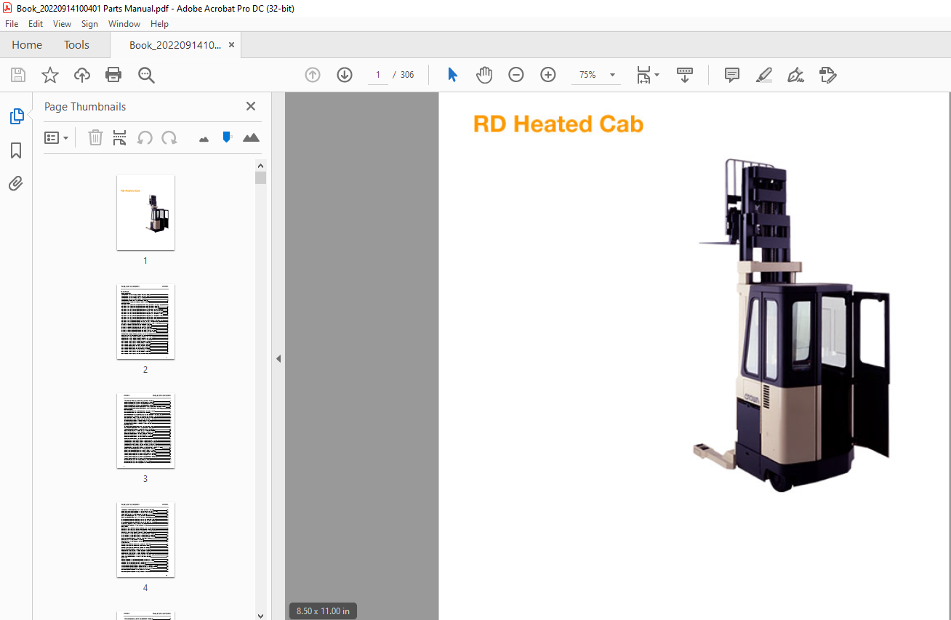Click the 306 total pages label
The width and height of the screenshot is (951, 620).
[407, 75]
